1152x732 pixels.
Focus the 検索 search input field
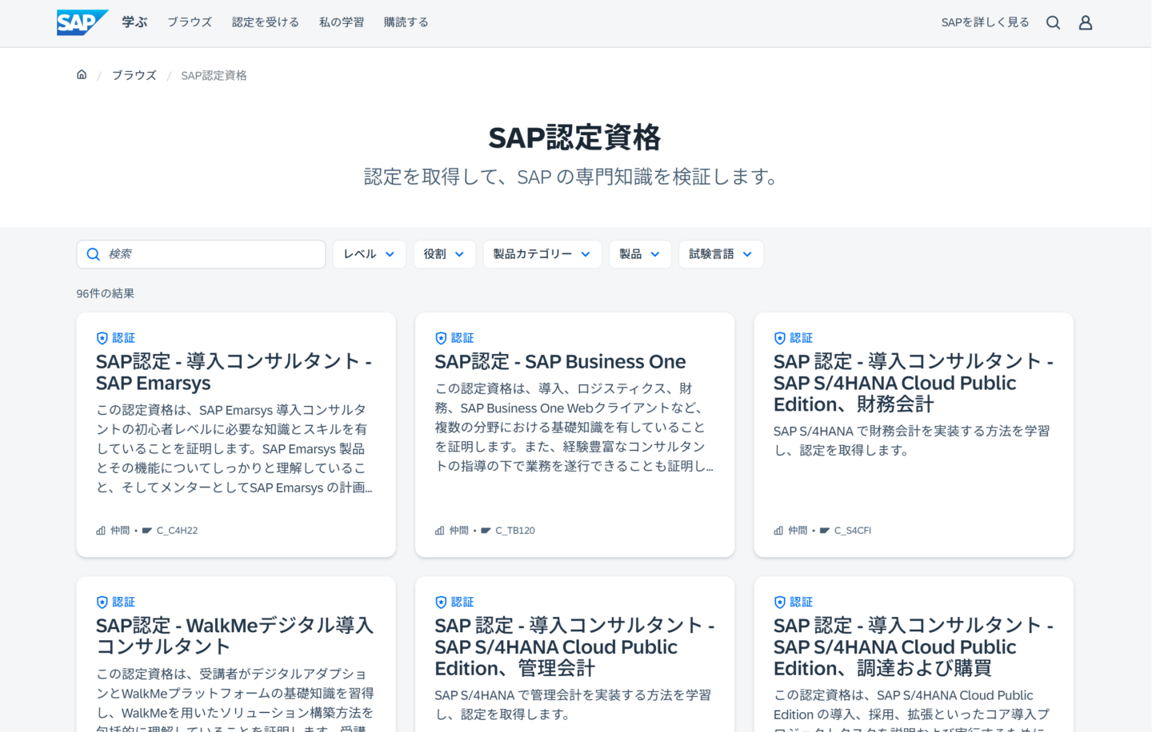(x=212, y=254)
